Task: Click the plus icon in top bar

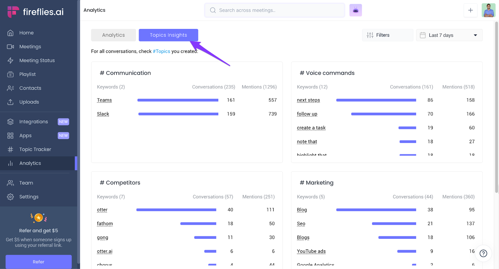Action: click(x=470, y=10)
